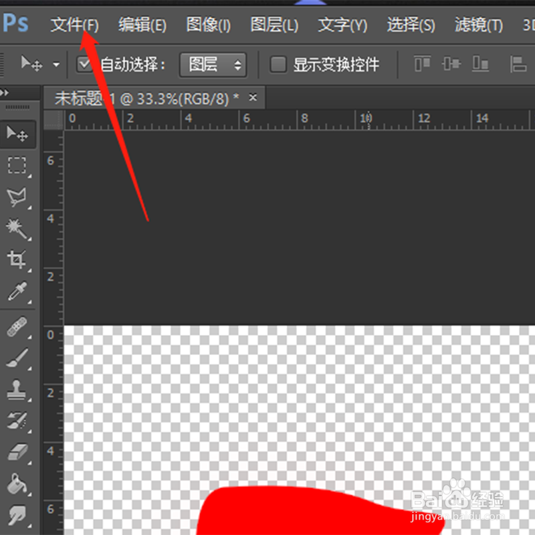Click Align Top Edges icon

tap(422, 64)
